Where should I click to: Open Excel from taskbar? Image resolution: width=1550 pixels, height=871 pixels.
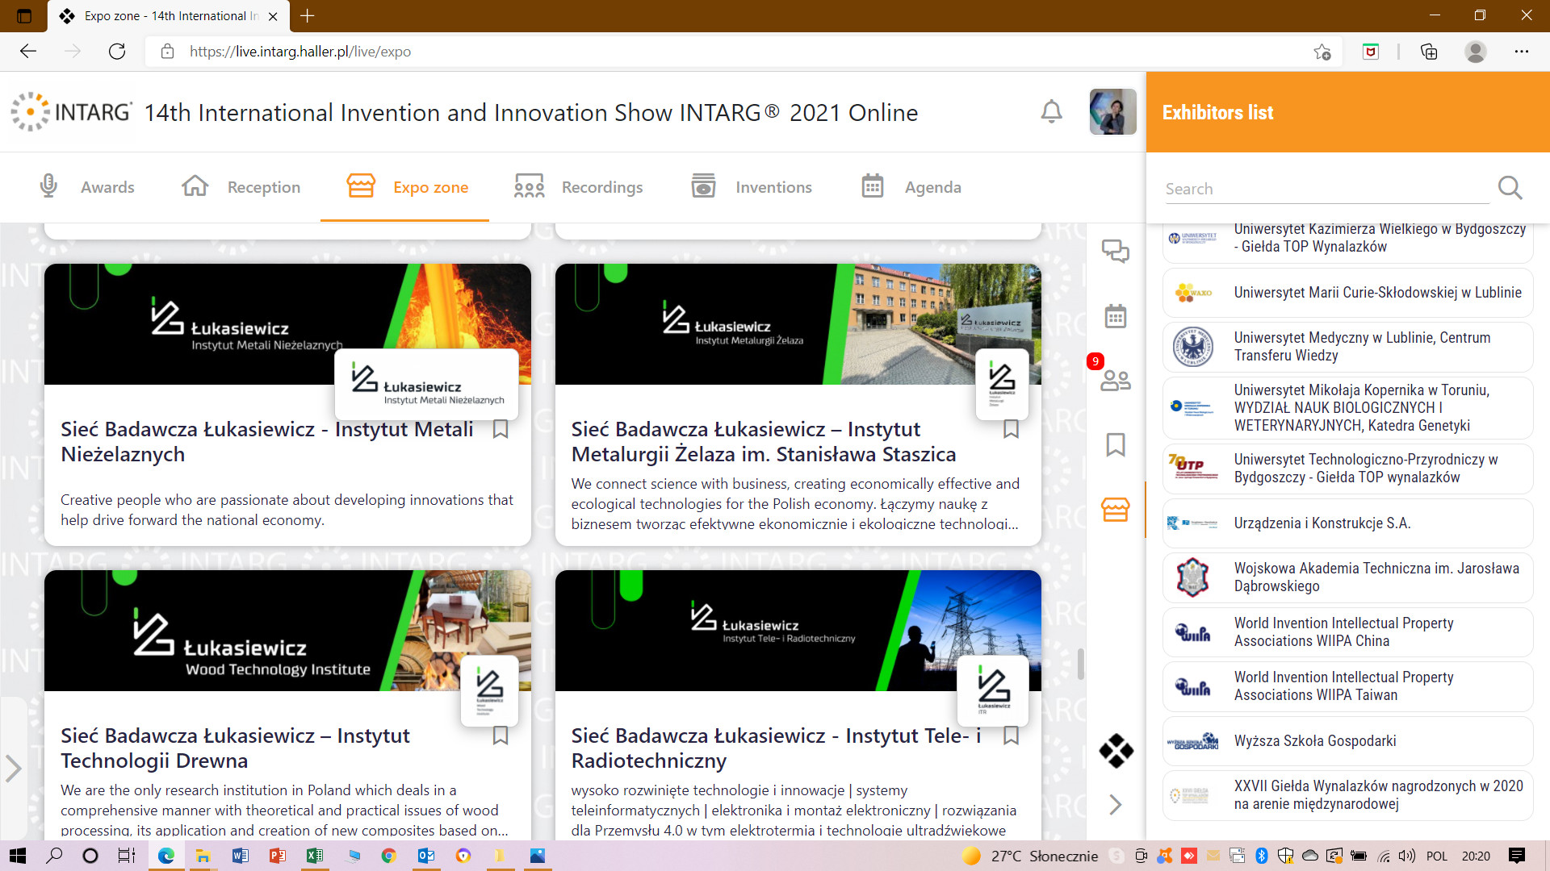(x=314, y=856)
